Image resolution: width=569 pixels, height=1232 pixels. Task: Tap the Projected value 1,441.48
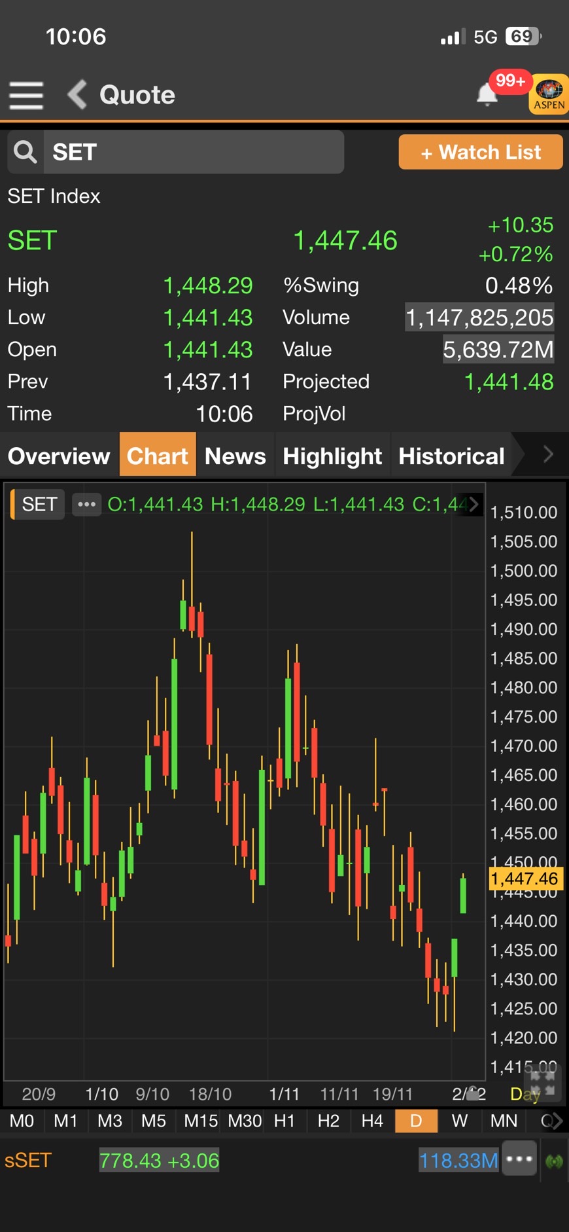pos(509,382)
